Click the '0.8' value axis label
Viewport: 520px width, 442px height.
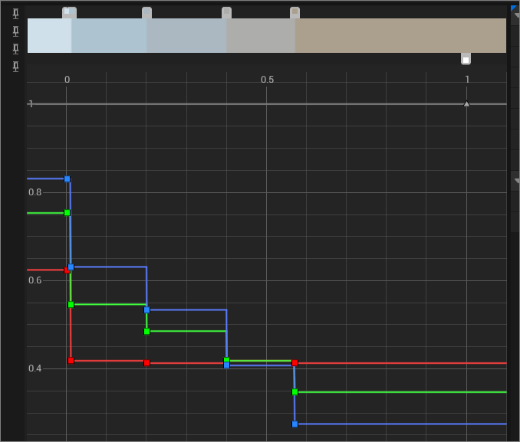[x=35, y=192]
